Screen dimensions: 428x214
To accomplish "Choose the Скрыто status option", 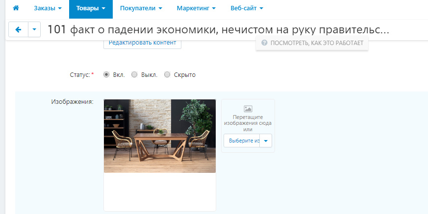I will tap(167, 75).
